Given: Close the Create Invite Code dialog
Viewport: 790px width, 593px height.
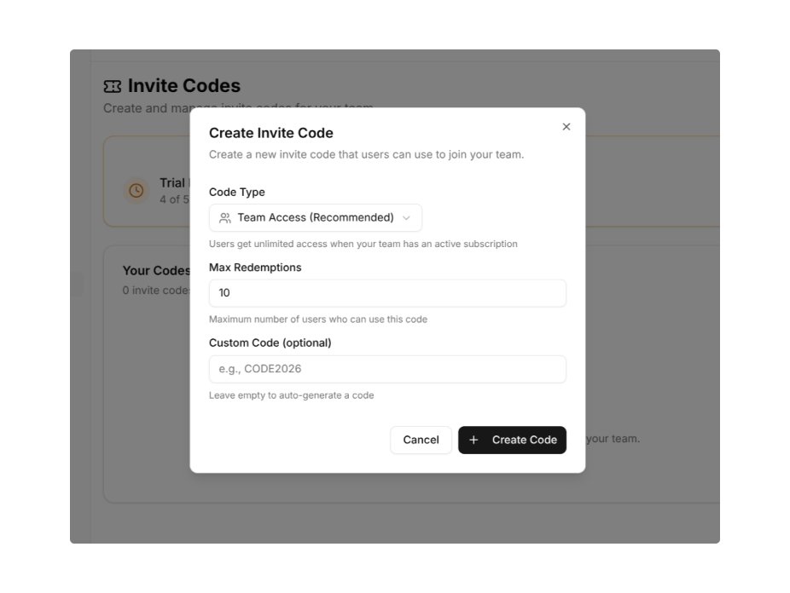Looking at the screenshot, I should coord(566,127).
